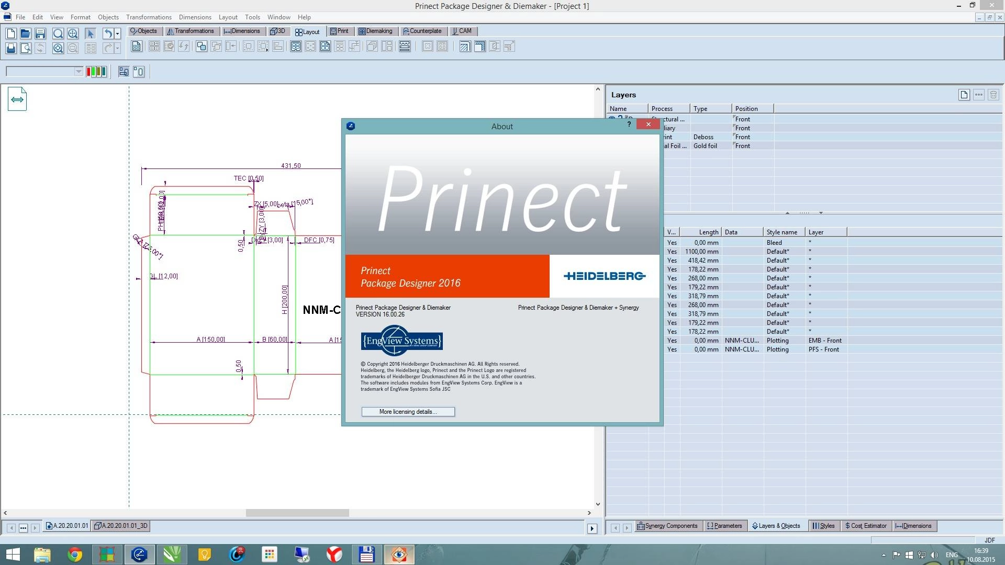The height and width of the screenshot is (565, 1005).
Task: Click the colored bars color palette icon
Action: [96, 72]
